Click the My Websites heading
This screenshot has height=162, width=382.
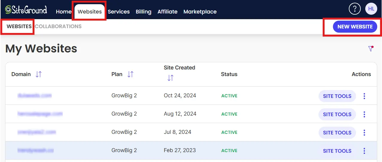click(41, 49)
